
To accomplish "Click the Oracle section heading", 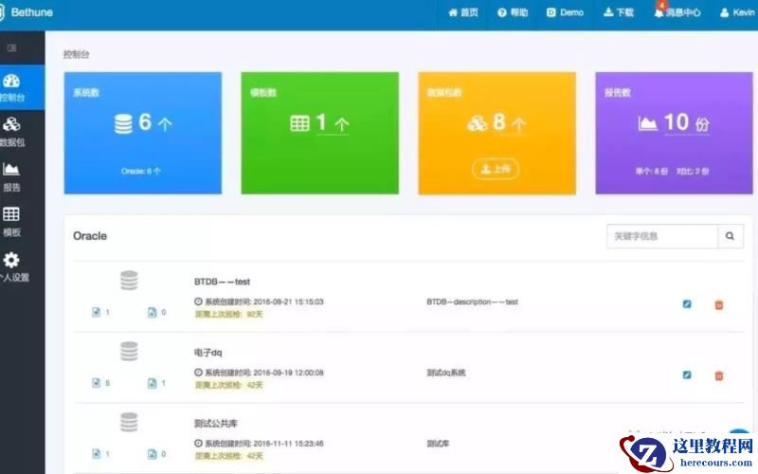I will point(90,236).
